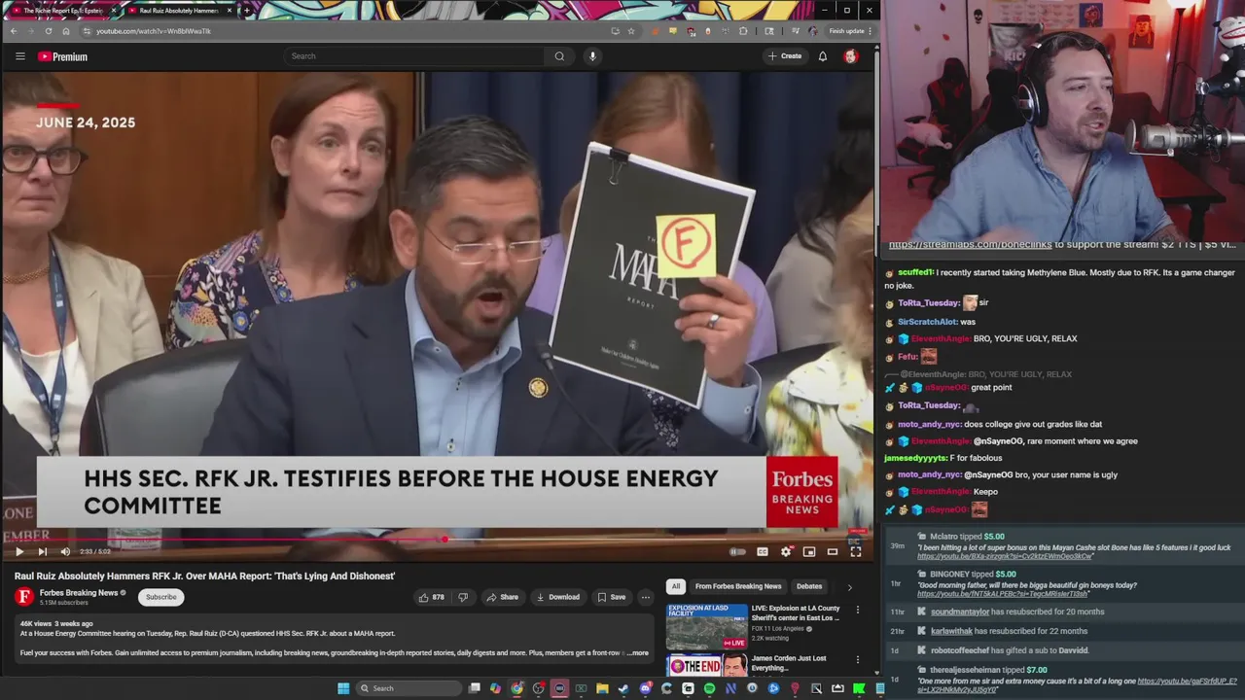The image size is (1245, 700).
Task: Enter fullscreen mode
Action: 856,551
